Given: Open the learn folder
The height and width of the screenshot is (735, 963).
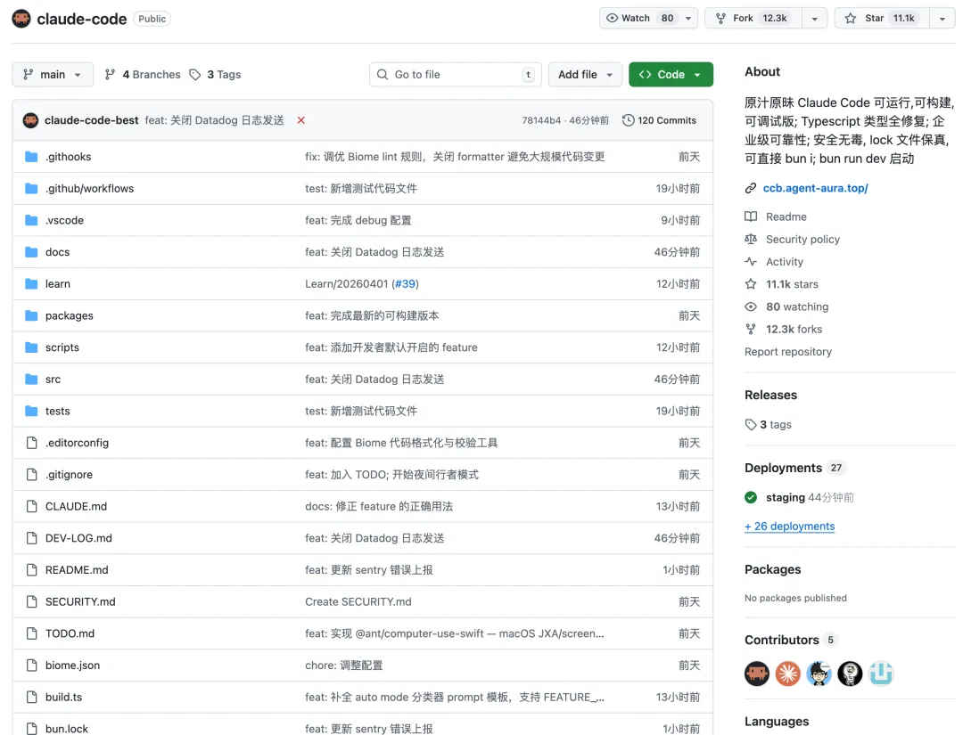Looking at the screenshot, I should (58, 284).
